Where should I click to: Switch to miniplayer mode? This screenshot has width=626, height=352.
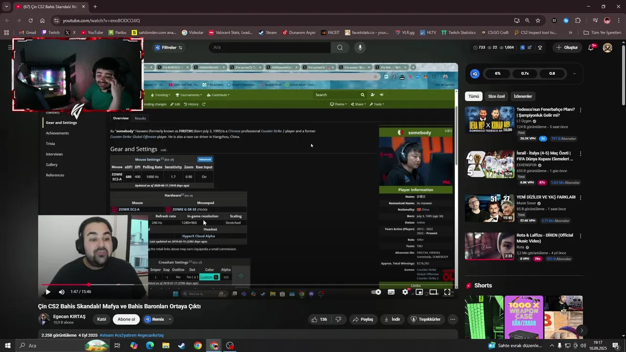pyautogui.click(x=419, y=292)
